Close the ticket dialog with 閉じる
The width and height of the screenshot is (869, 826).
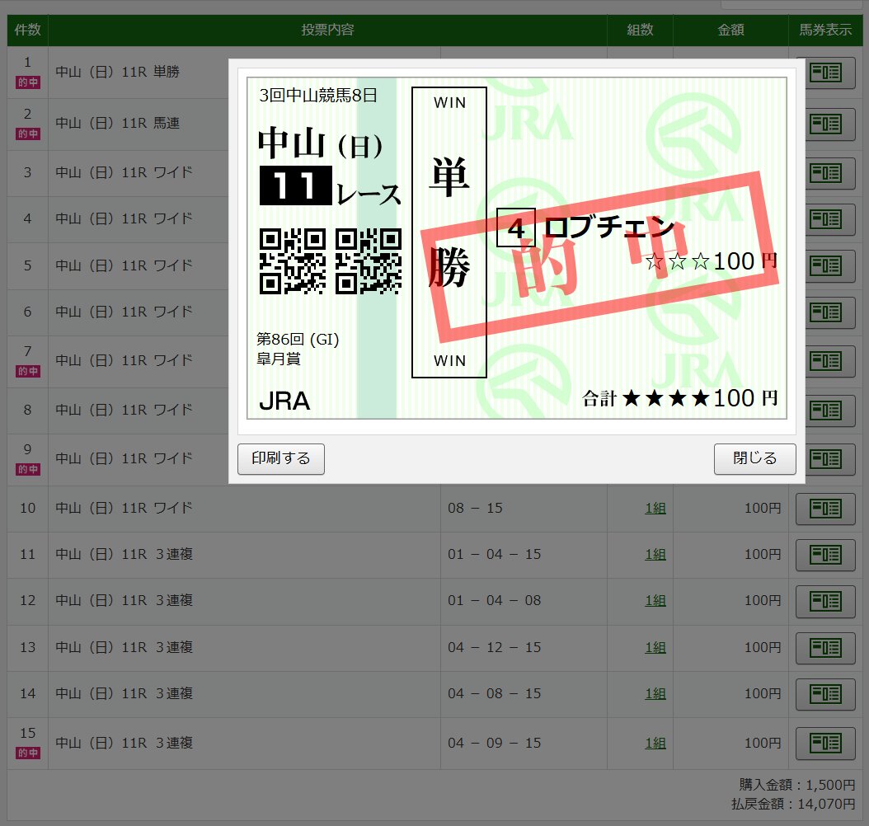coord(755,458)
